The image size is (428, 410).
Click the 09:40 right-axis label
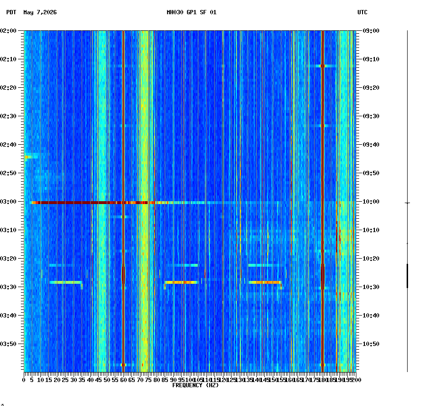click(371, 145)
